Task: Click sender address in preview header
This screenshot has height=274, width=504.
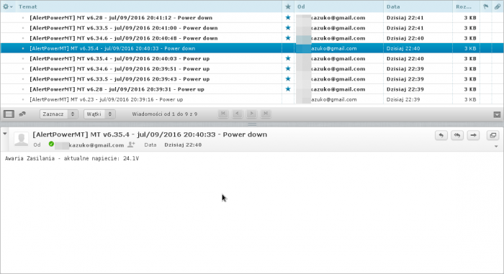Action: point(90,145)
